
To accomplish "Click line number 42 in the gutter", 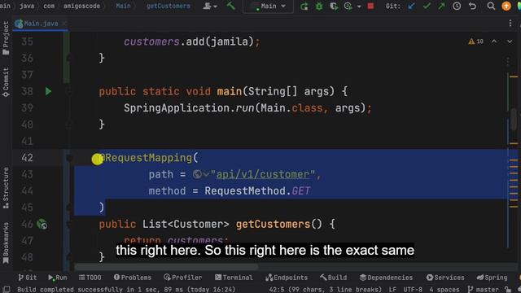I will [27, 158].
